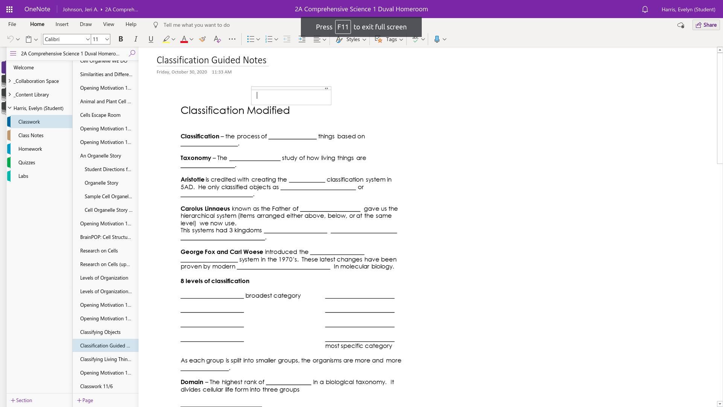Open the font size dropdown
The height and width of the screenshot is (407, 723).
click(107, 39)
